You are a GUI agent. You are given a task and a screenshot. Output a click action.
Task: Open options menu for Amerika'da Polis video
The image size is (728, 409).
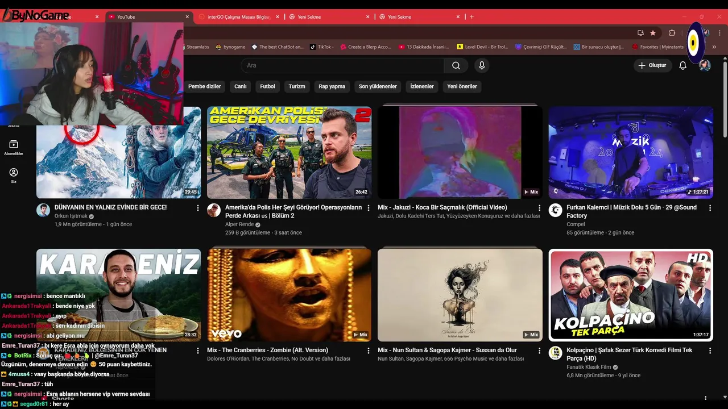point(369,208)
